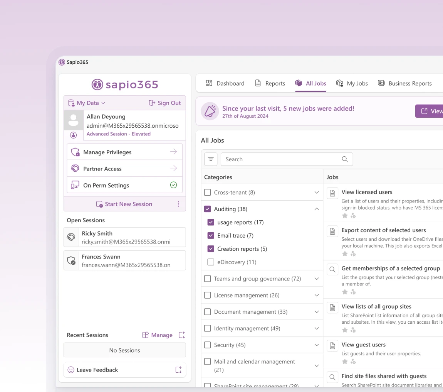Screen dimensions: 443x392
Task: Check License management (26) checkbox
Action: tap(207, 295)
